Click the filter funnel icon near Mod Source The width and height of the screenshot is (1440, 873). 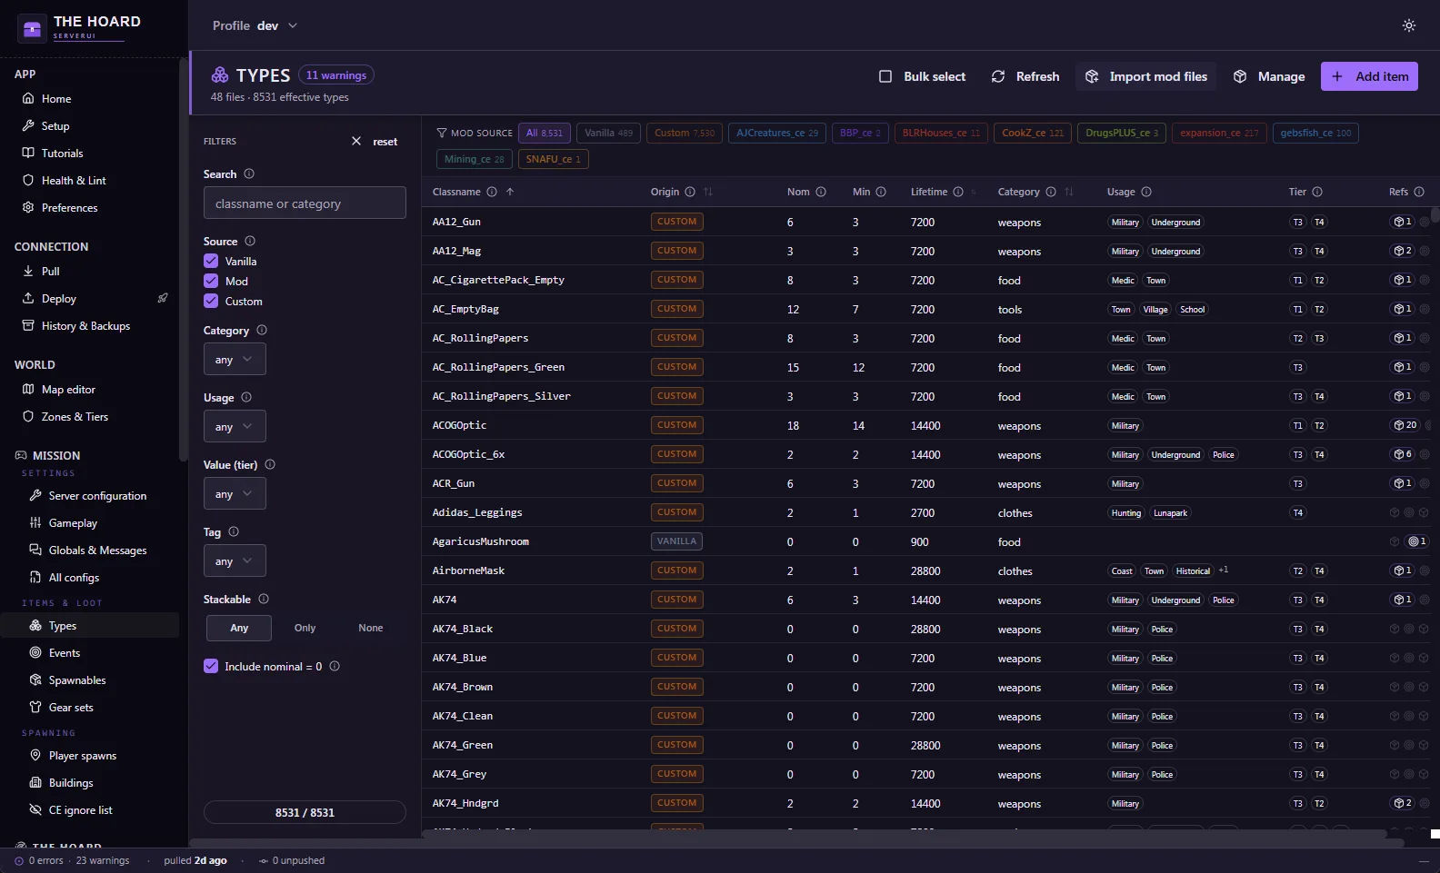coord(442,133)
